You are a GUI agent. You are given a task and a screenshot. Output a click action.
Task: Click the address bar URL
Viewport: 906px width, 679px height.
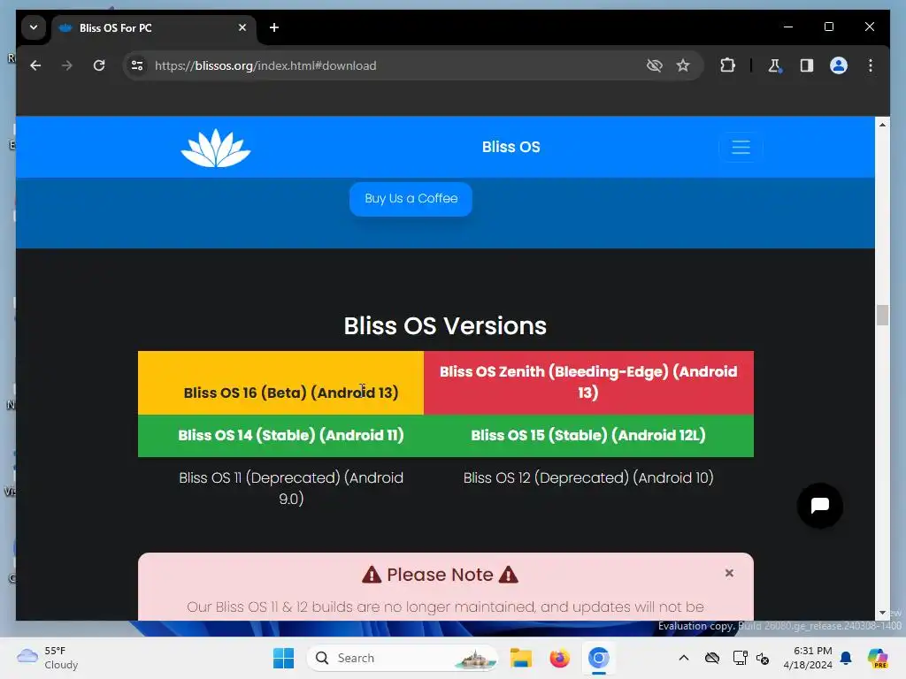(265, 65)
